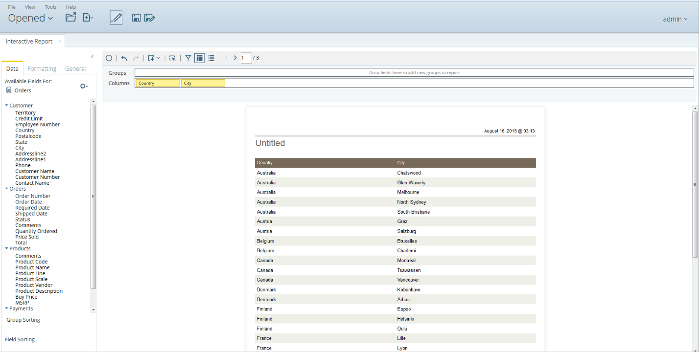Click the Save disk icon
This screenshot has width=699, height=352.
coord(137,18)
